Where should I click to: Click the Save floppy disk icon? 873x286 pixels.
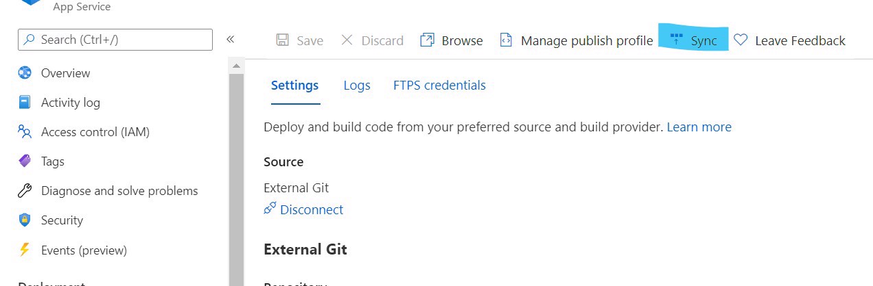pyautogui.click(x=282, y=40)
